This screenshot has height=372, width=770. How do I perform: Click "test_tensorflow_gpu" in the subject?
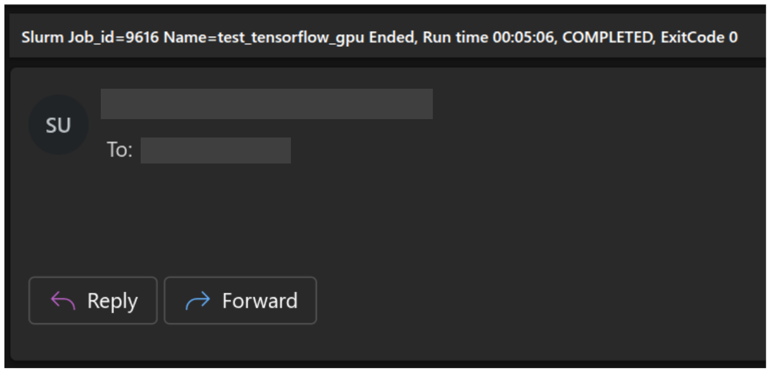point(292,37)
